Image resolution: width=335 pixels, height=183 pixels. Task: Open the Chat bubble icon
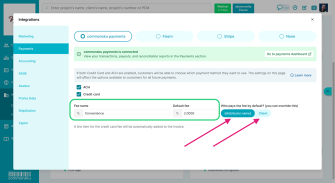click(282, 7)
